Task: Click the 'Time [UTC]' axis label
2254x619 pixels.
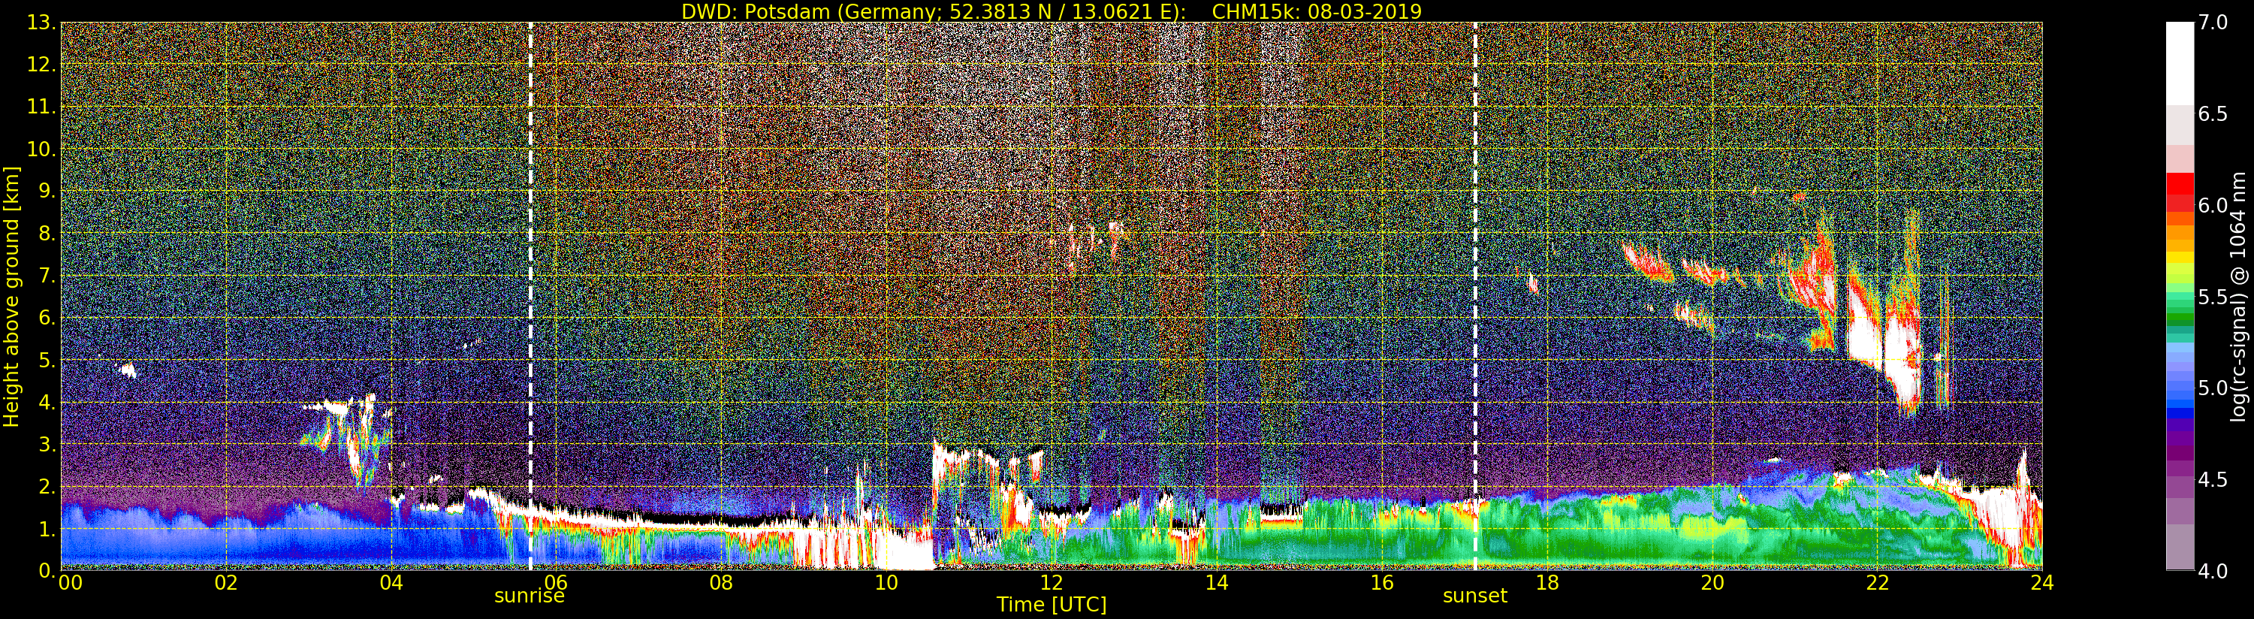Action: [x=1052, y=605]
